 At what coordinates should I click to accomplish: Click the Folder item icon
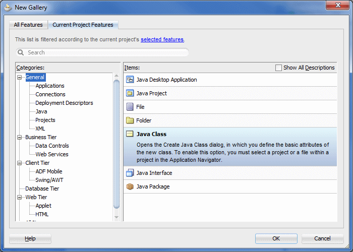130,120
